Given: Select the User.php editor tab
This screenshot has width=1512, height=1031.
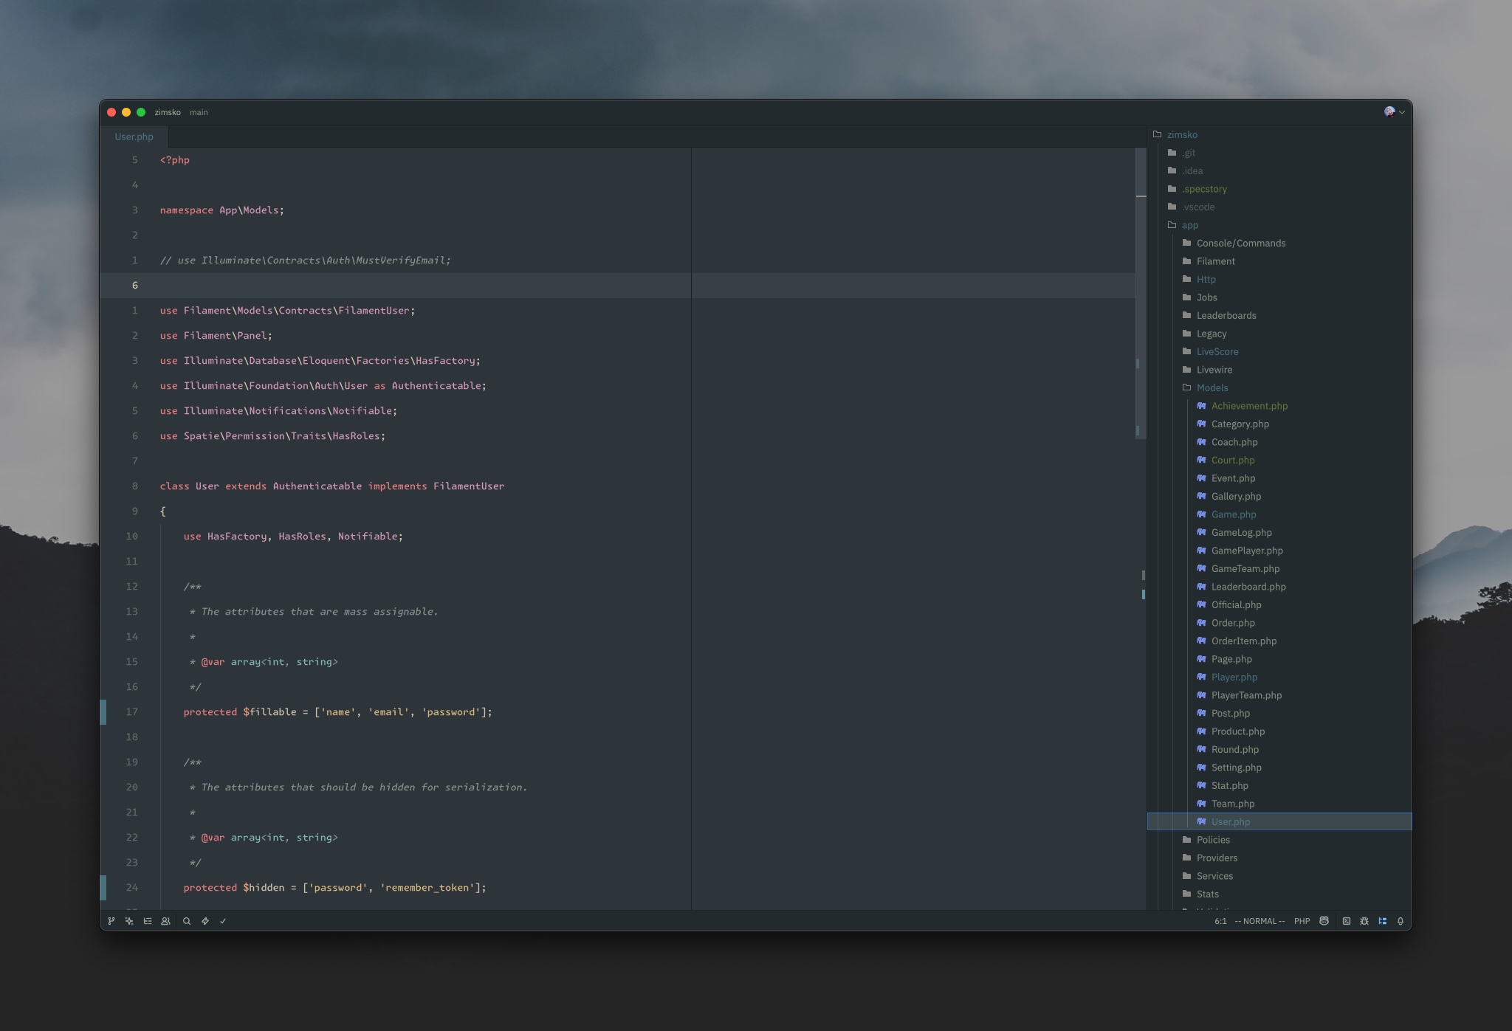Looking at the screenshot, I should pos(134,137).
